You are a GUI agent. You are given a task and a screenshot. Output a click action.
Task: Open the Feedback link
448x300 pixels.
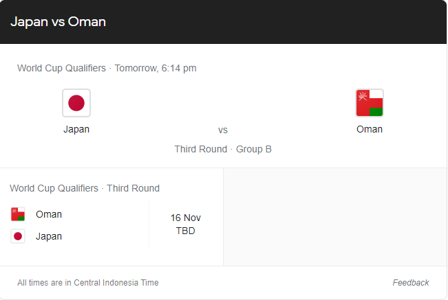click(411, 283)
